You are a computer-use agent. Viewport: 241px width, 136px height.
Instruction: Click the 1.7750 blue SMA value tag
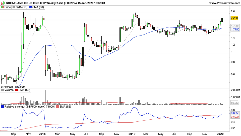point(235,29)
